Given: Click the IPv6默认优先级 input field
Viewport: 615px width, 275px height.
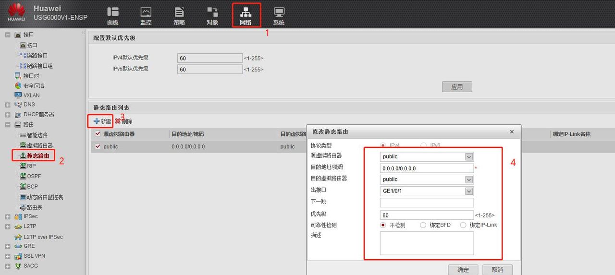Looking at the screenshot, I should pos(210,70).
